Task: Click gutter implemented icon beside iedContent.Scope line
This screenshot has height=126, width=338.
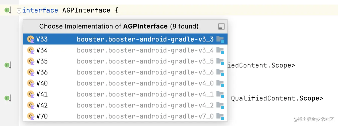Action: tap(8, 65)
